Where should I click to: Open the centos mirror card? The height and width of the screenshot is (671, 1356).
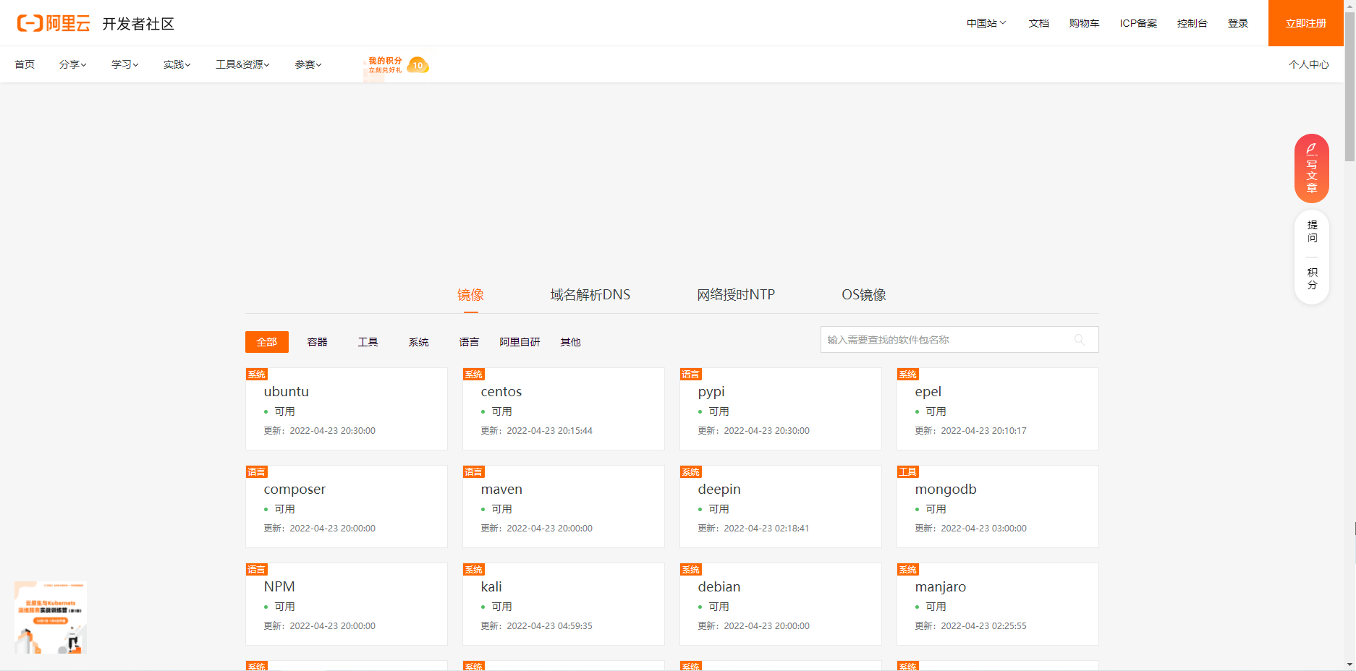(x=564, y=409)
